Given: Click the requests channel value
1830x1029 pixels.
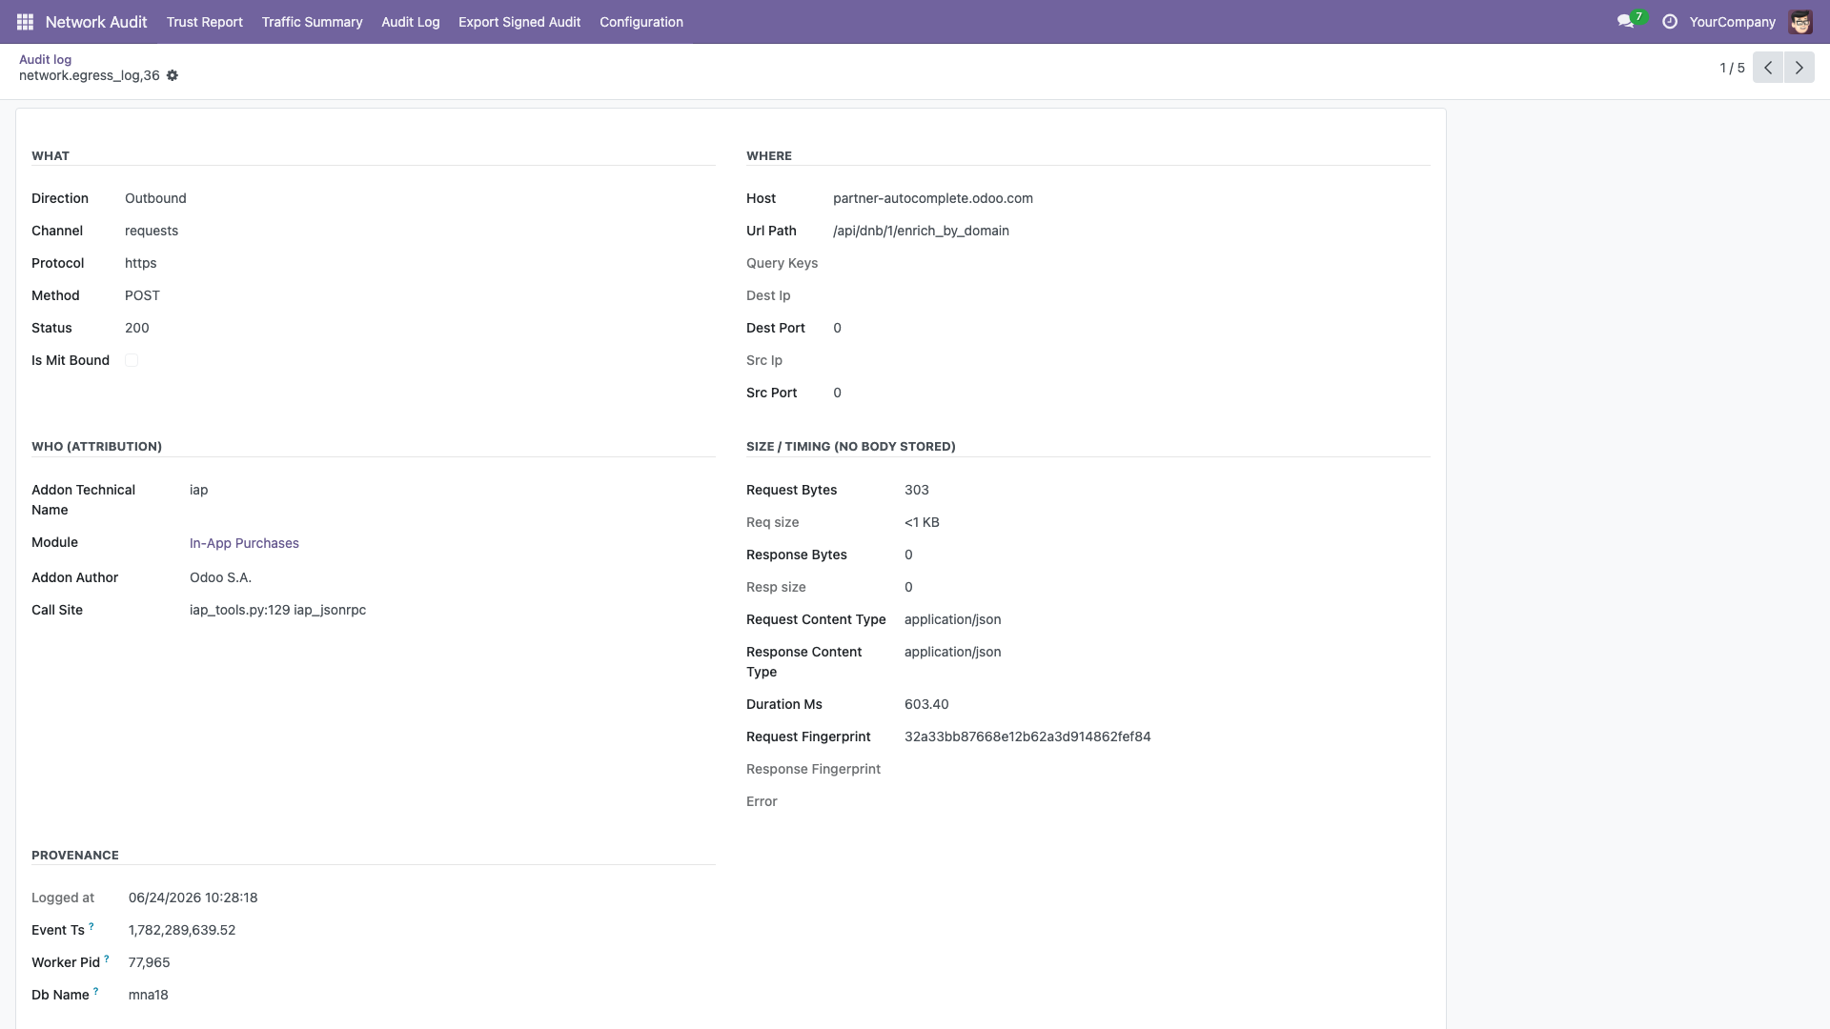Looking at the screenshot, I should [x=152, y=231].
